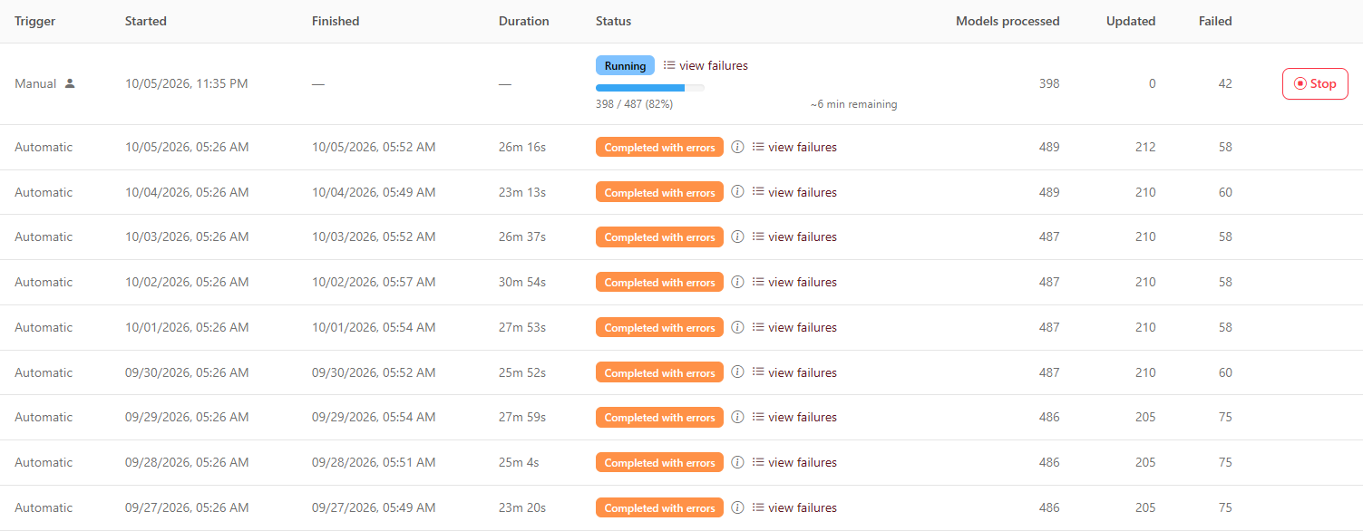Click the 30m 54s duration cell

[x=522, y=282]
